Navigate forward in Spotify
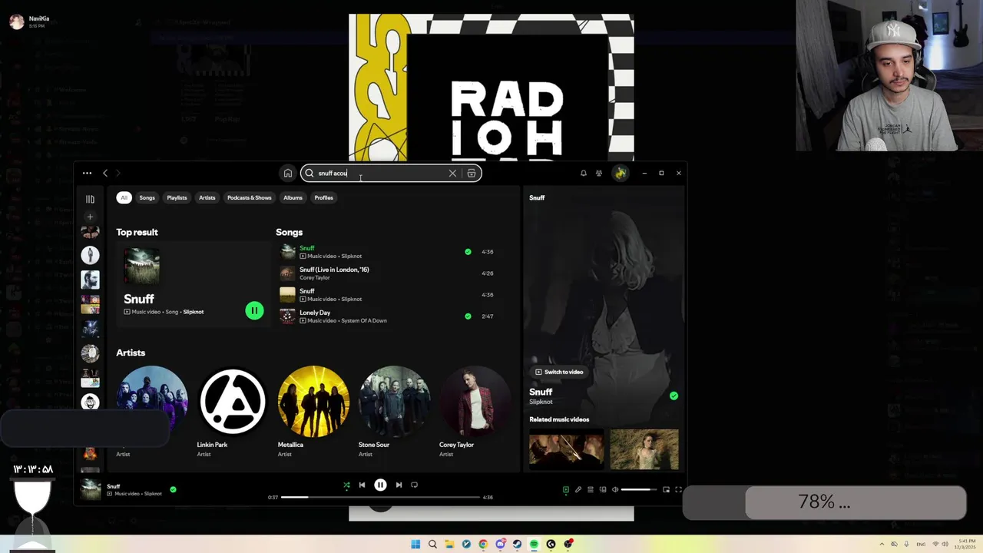 118,173
